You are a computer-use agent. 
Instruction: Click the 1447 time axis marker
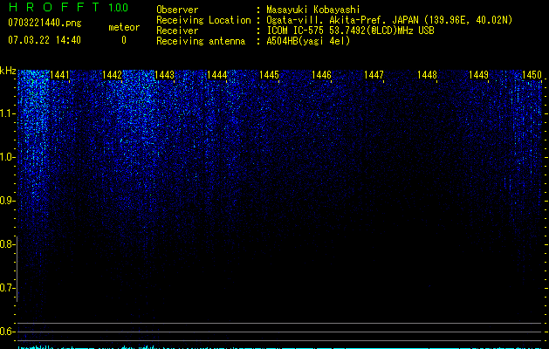pyautogui.click(x=374, y=75)
